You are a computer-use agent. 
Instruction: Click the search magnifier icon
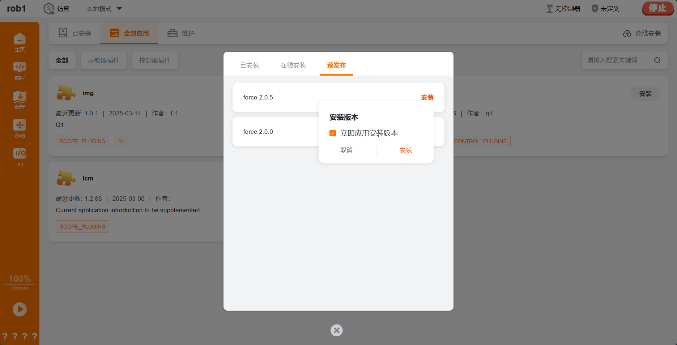pyautogui.click(x=657, y=60)
